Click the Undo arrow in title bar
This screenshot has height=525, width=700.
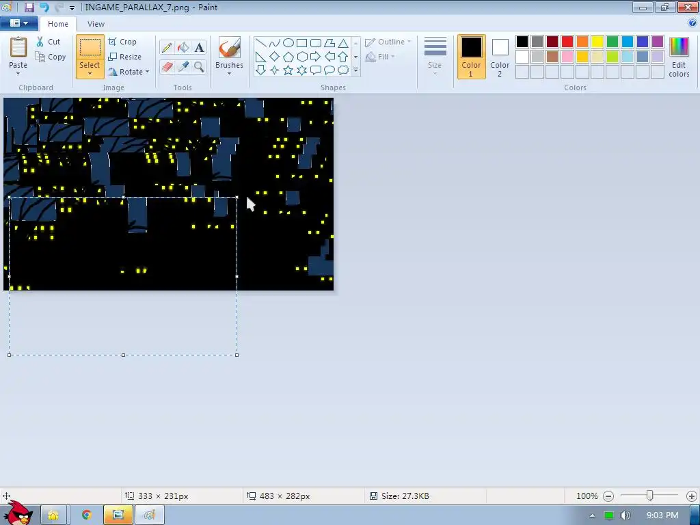point(44,7)
